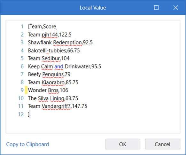The image size is (186, 155).
Task: Click line number 1 in the gutter
Action: point(22,27)
